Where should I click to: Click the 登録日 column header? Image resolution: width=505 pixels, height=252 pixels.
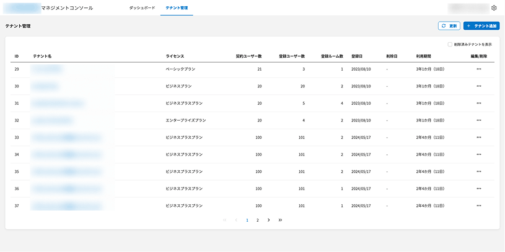tap(357, 56)
